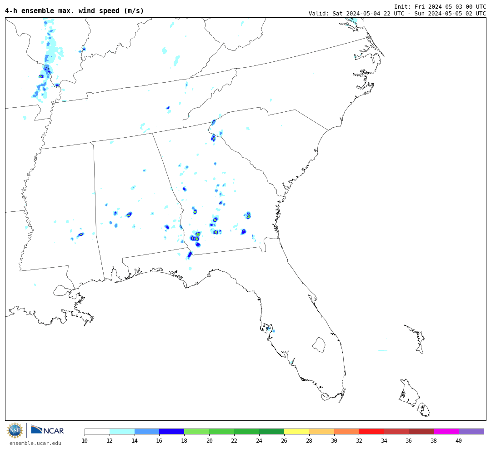Click the magenta 38-40 colorbar swatch
Viewport: 491px width, 449px height.
coord(446,431)
